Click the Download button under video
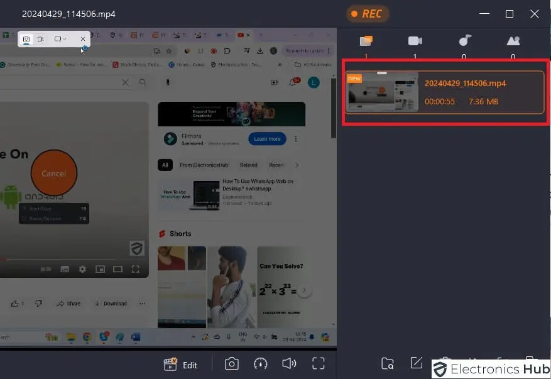551x379 pixels. coord(111,304)
